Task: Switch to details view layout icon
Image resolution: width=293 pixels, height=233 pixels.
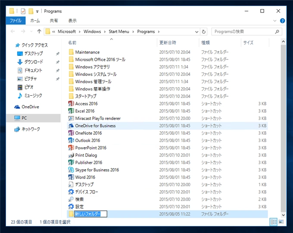Action: point(274,222)
